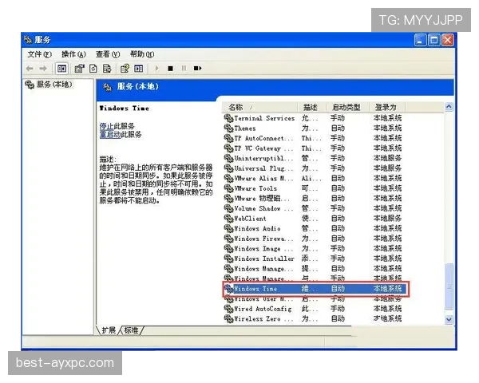
Task: Sort by the 描述 column header
Action: (x=311, y=107)
